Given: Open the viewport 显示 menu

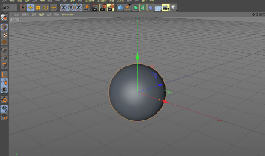Looking at the screenshot, I should click(x=34, y=15).
